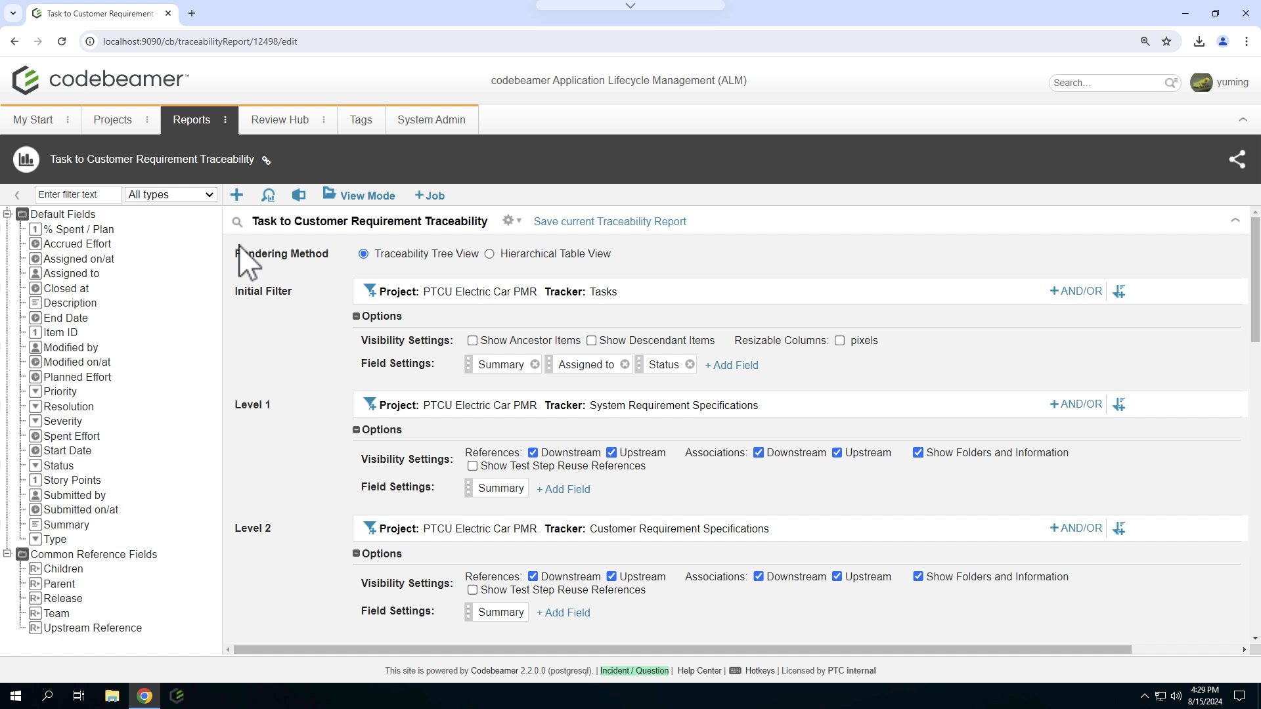The image size is (1261, 709).
Task: Remove the Assigned to field chip
Action: tap(625, 364)
